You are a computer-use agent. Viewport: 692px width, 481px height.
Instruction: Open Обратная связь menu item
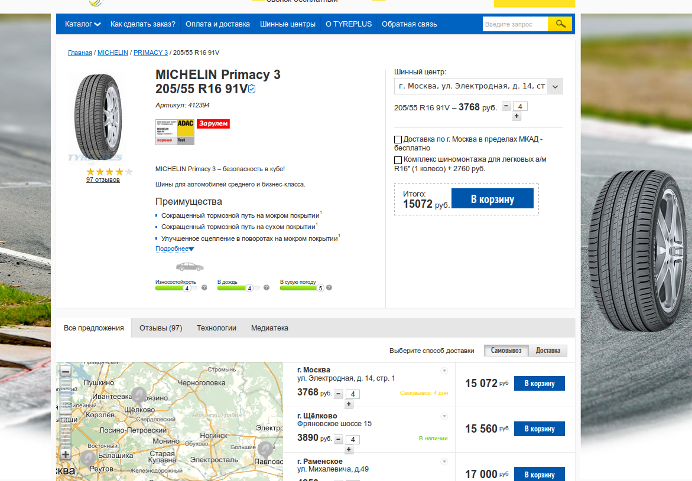(x=410, y=24)
